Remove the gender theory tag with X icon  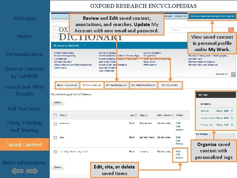point(232,118)
